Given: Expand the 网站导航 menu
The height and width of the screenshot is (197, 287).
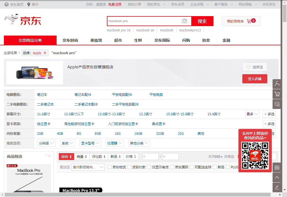Looking at the screenshot, I should [248, 4].
